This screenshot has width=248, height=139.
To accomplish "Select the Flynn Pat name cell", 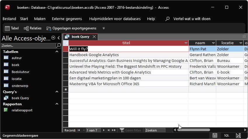I will tap(202, 49).
